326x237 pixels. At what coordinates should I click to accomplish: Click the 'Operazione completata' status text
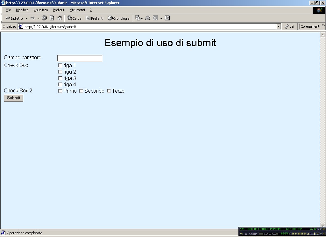pyautogui.click(x=25, y=233)
